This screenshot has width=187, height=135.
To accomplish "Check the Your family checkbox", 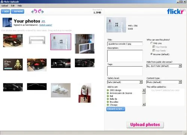I will point(154,51).
